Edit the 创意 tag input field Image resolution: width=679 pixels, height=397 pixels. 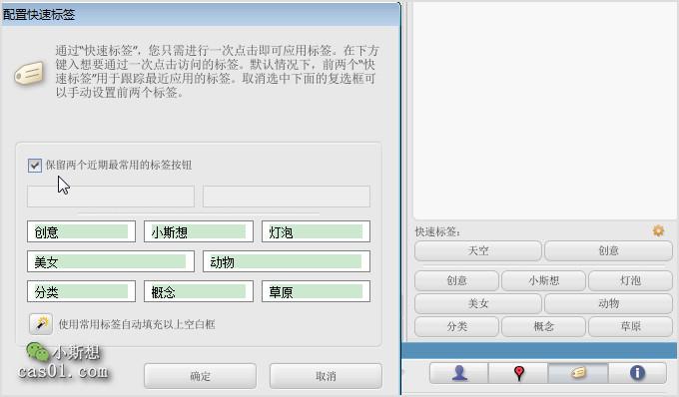pyautogui.click(x=82, y=231)
